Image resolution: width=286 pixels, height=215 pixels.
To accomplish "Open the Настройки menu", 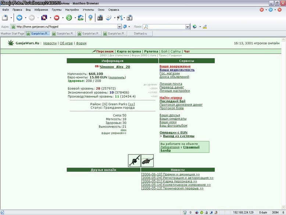I will pyautogui.click(x=72, y=10).
